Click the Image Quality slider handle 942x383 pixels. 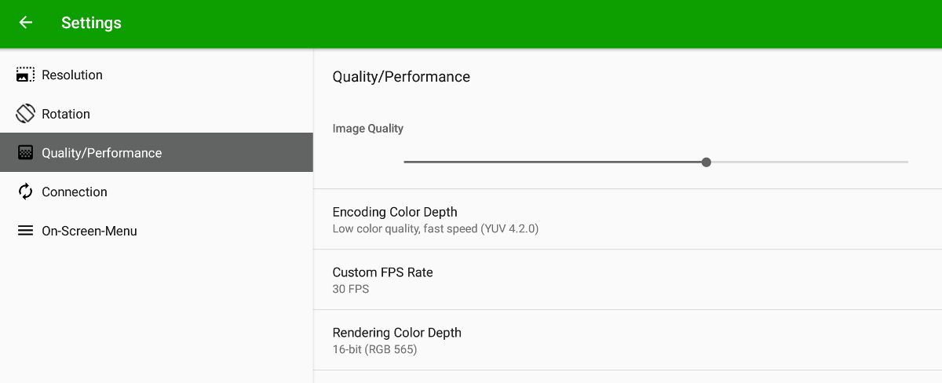tap(706, 162)
